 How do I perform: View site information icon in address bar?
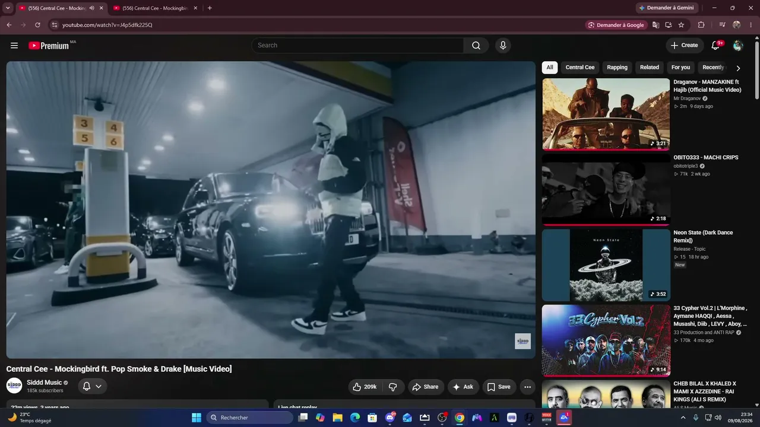point(54,25)
